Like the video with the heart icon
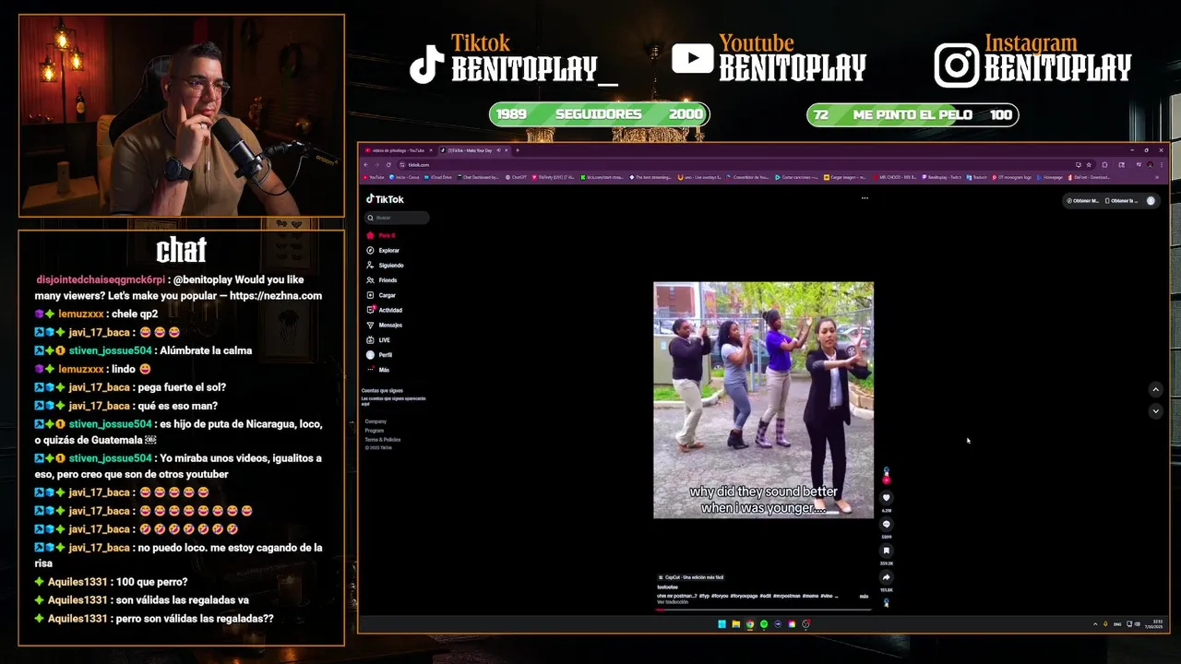 [887, 498]
